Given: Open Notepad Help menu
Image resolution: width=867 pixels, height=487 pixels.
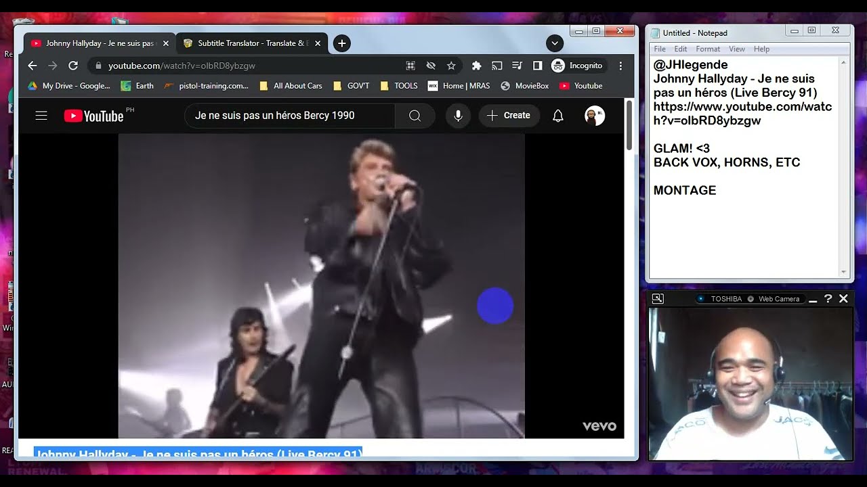Looking at the screenshot, I should (x=762, y=49).
